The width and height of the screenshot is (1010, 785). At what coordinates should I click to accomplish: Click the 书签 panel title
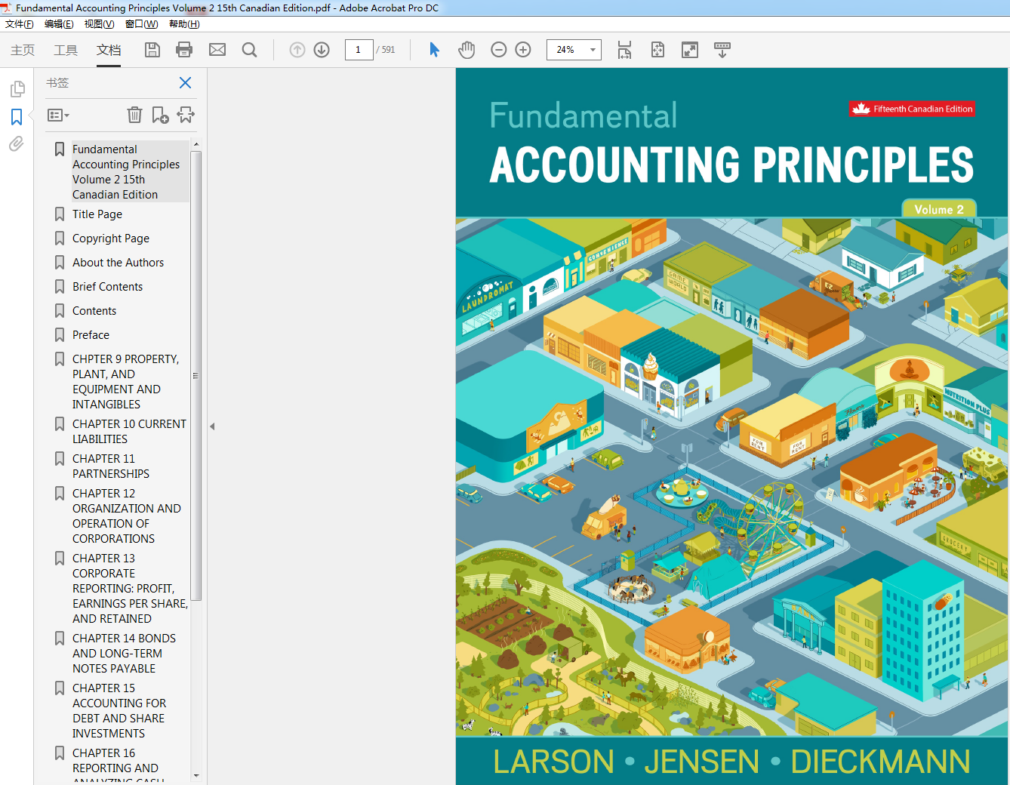(57, 83)
